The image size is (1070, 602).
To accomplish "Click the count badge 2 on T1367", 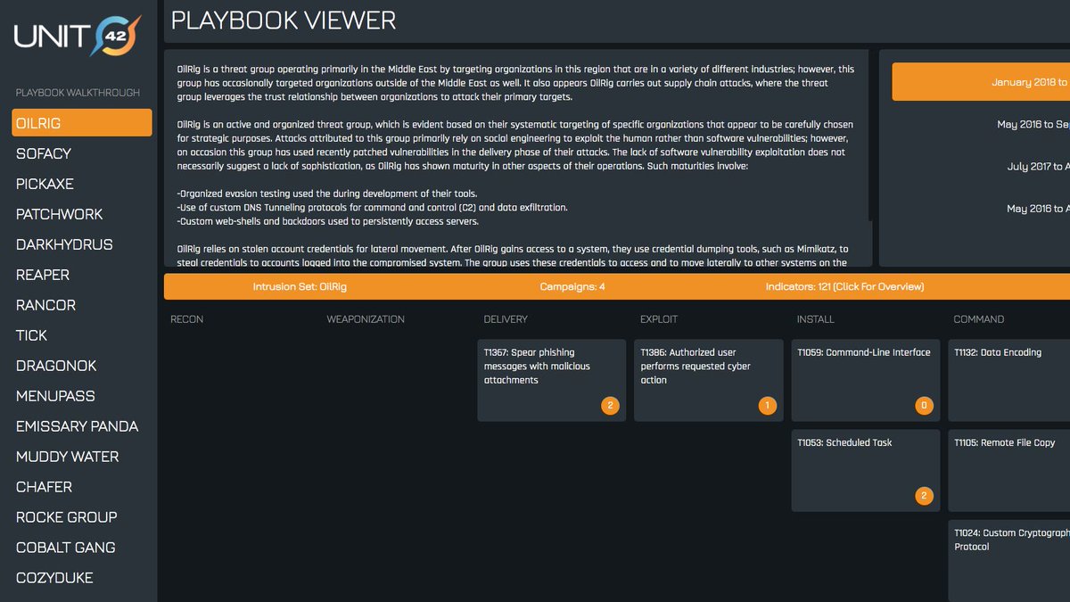I will coord(611,406).
